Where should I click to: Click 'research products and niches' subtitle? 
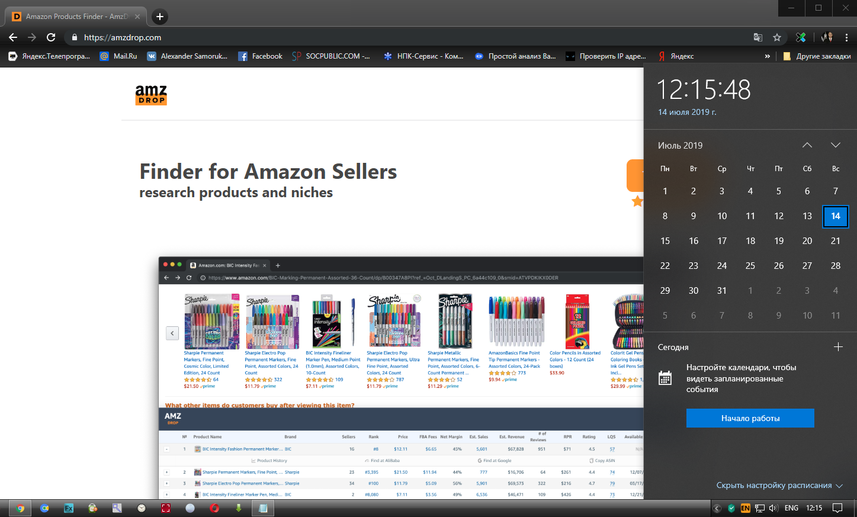pyautogui.click(x=236, y=192)
